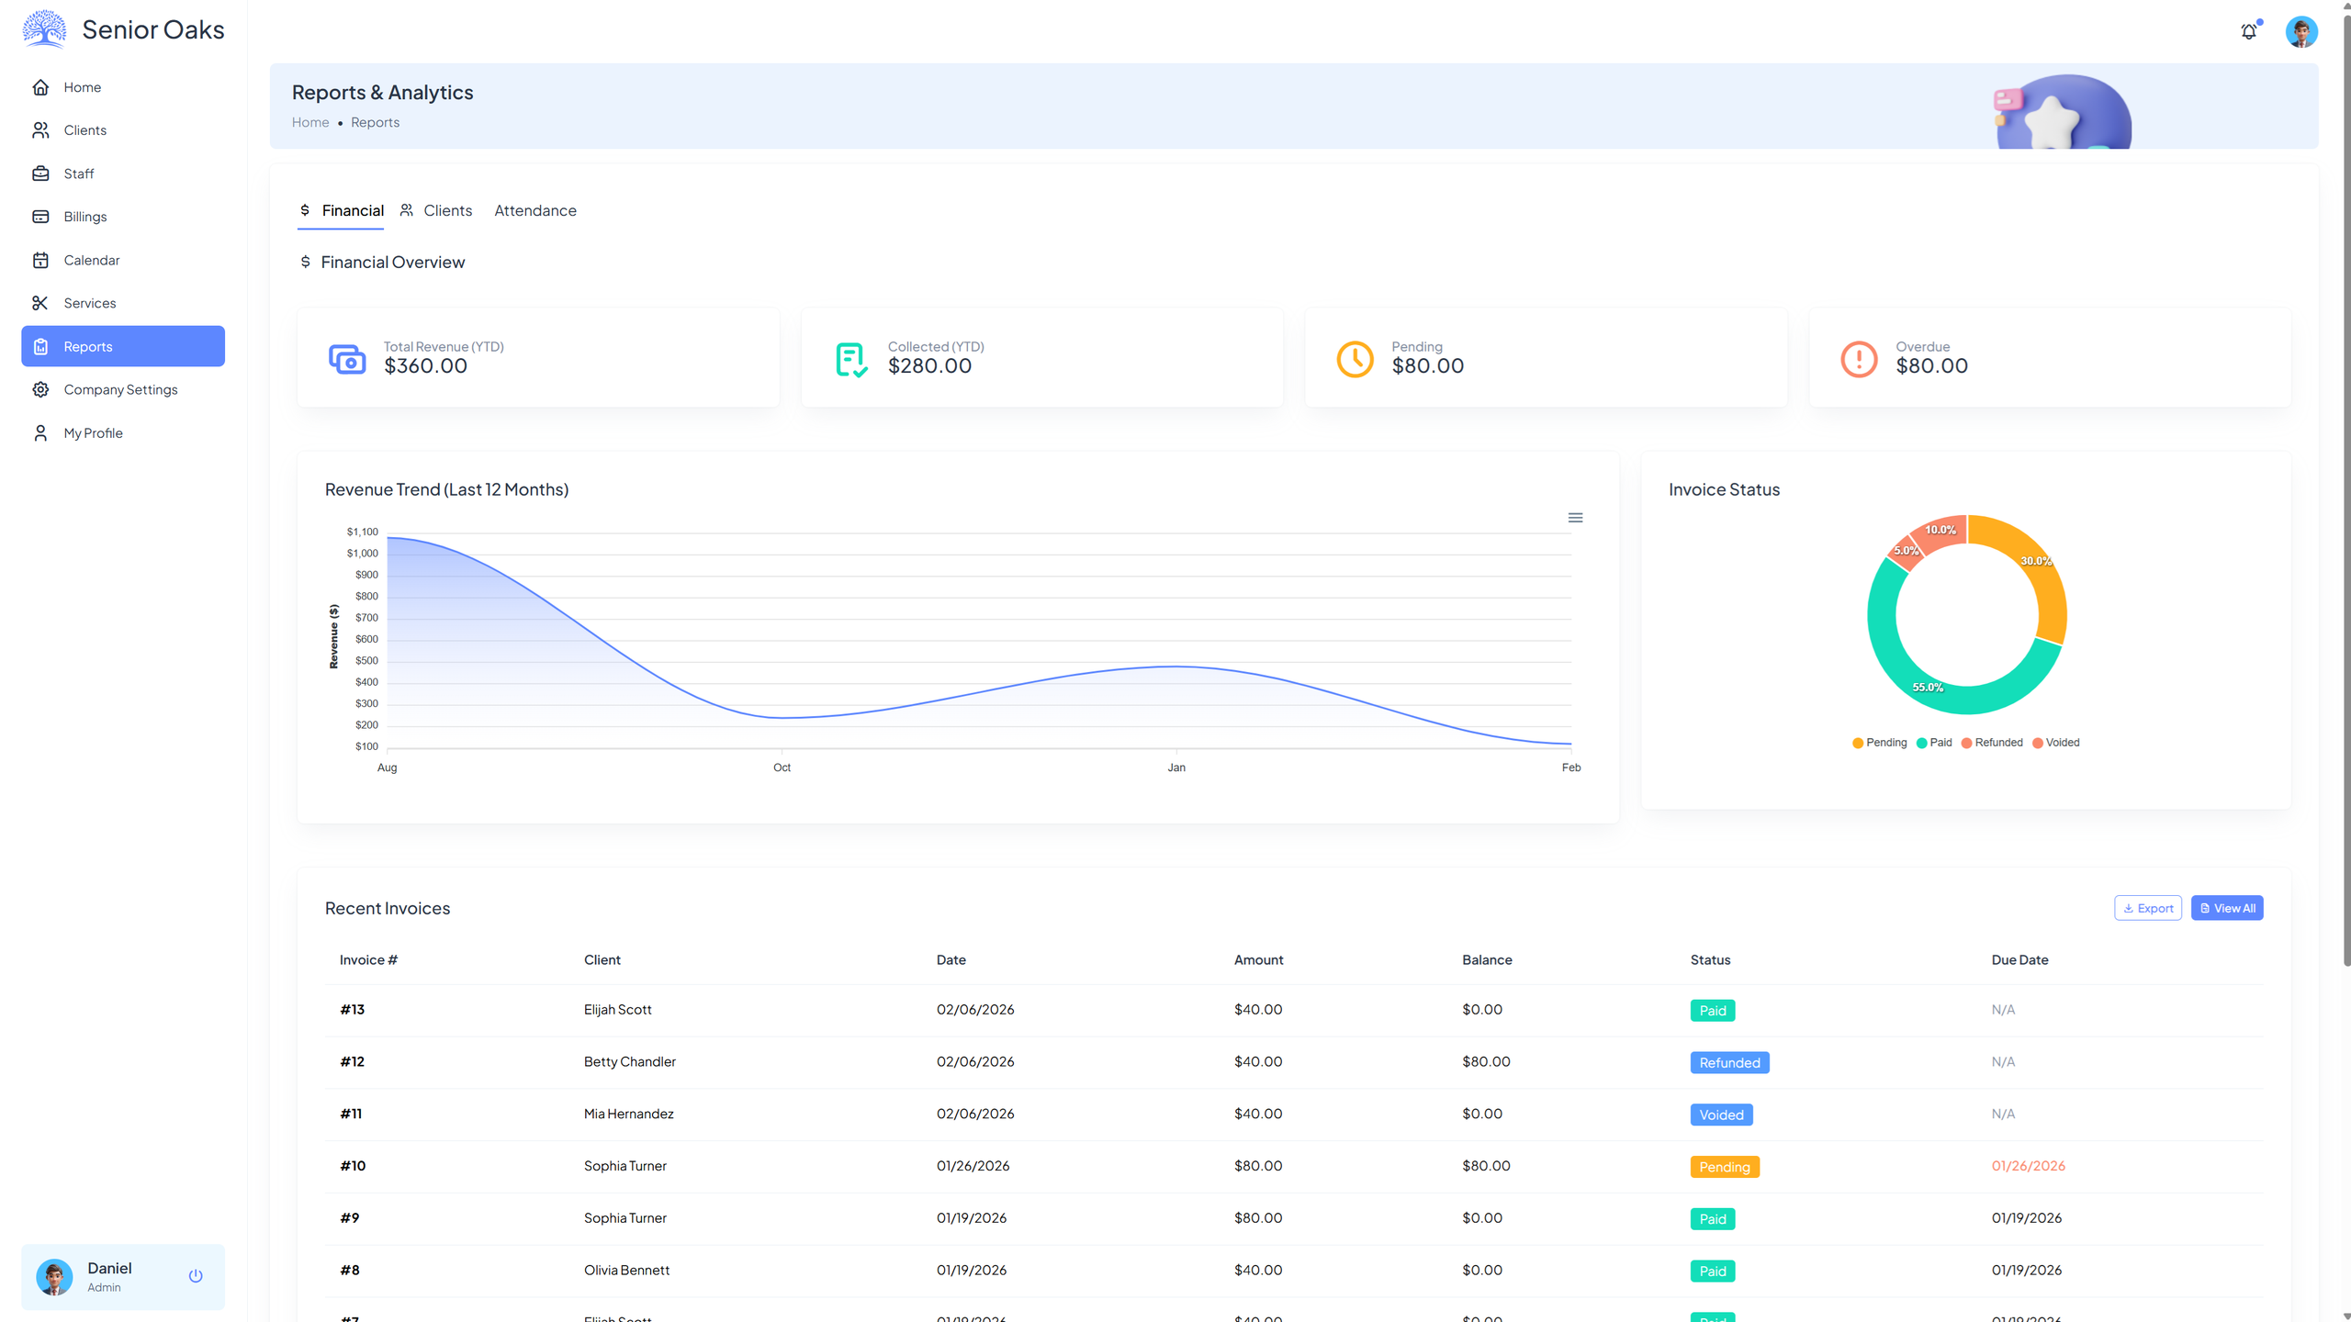Viewport: 2351px width, 1322px height.
Task: Open Billings in the sidebar
Action: 85,217
